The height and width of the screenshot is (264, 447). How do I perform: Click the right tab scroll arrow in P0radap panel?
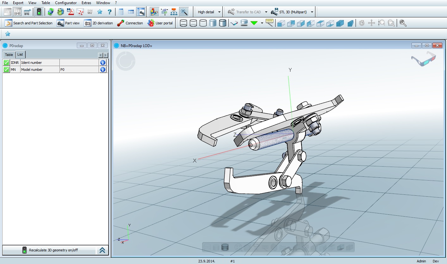[x=106, y=55]
